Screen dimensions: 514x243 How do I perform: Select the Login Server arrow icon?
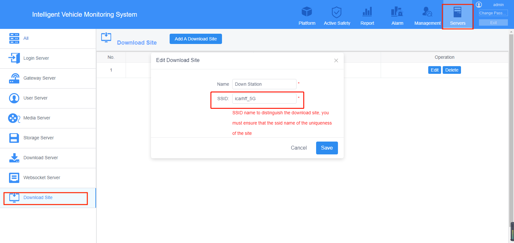(14, 58)
